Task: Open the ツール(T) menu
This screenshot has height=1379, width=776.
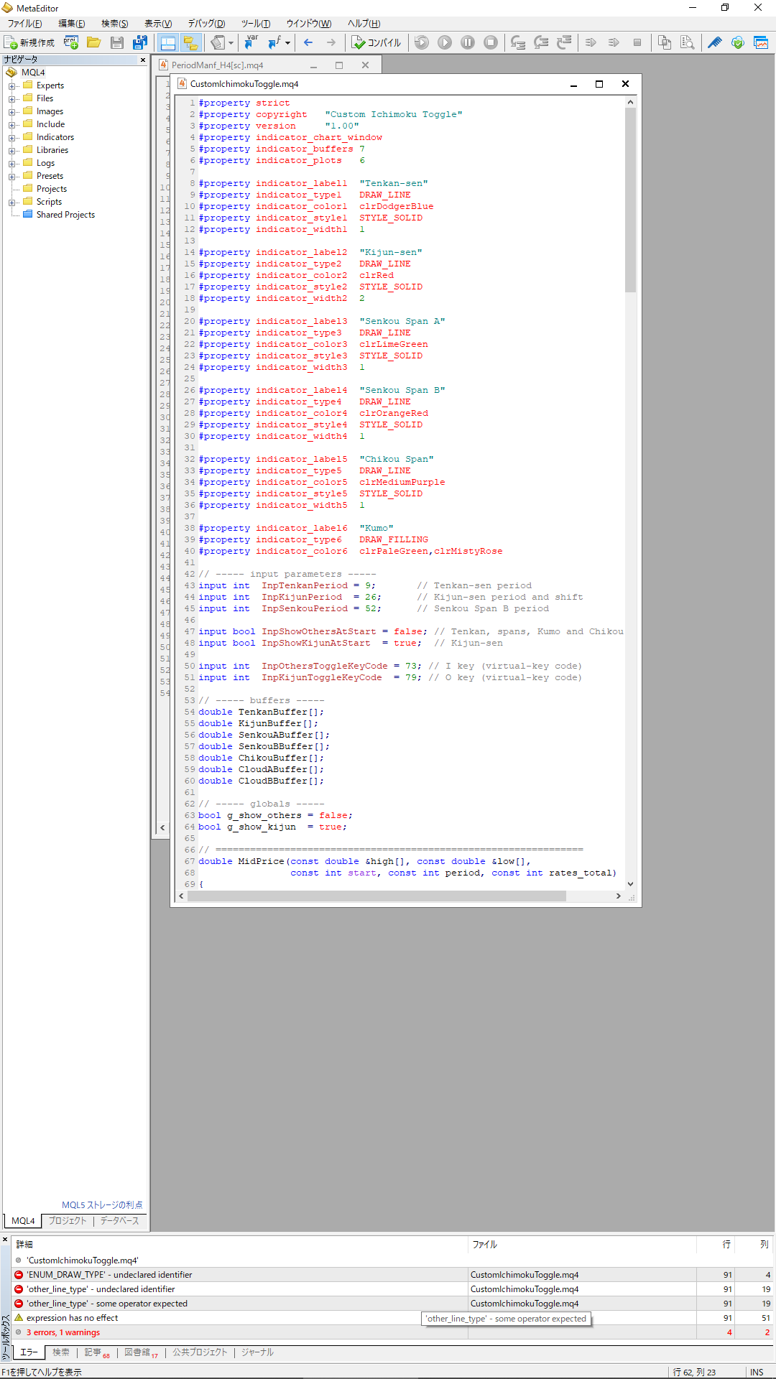Action: [256, 24]
